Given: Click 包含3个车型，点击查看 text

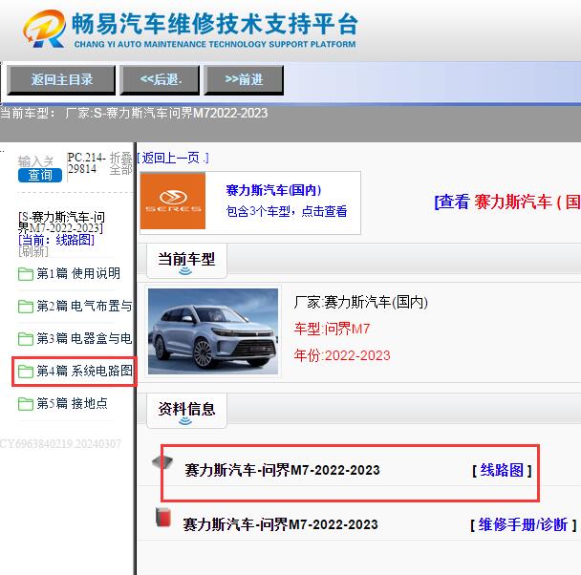Looking at the screenshot, I should 287,211.
